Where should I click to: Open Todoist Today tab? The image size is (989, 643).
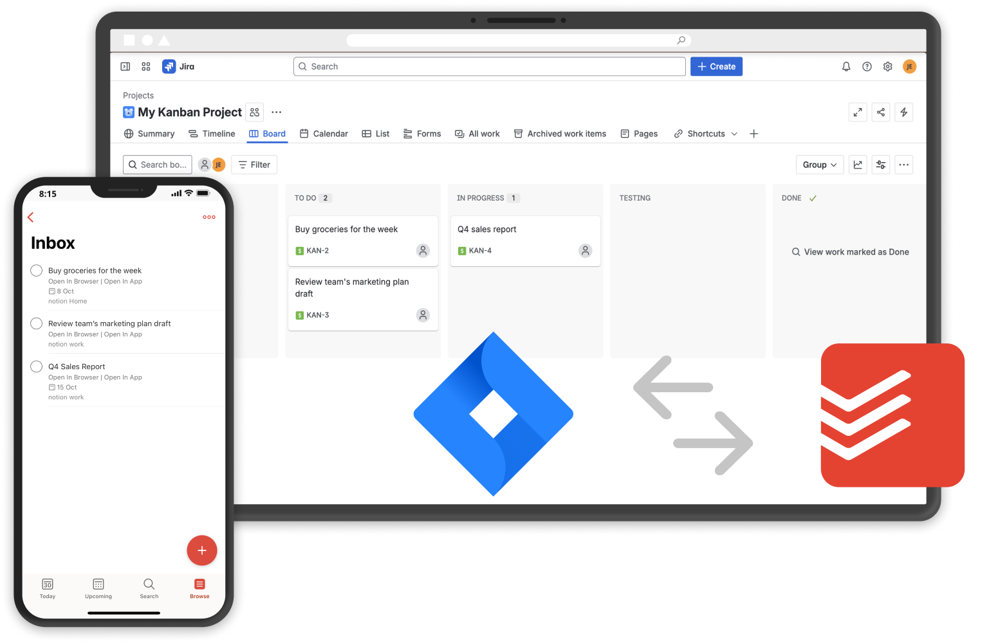point(48,588)
